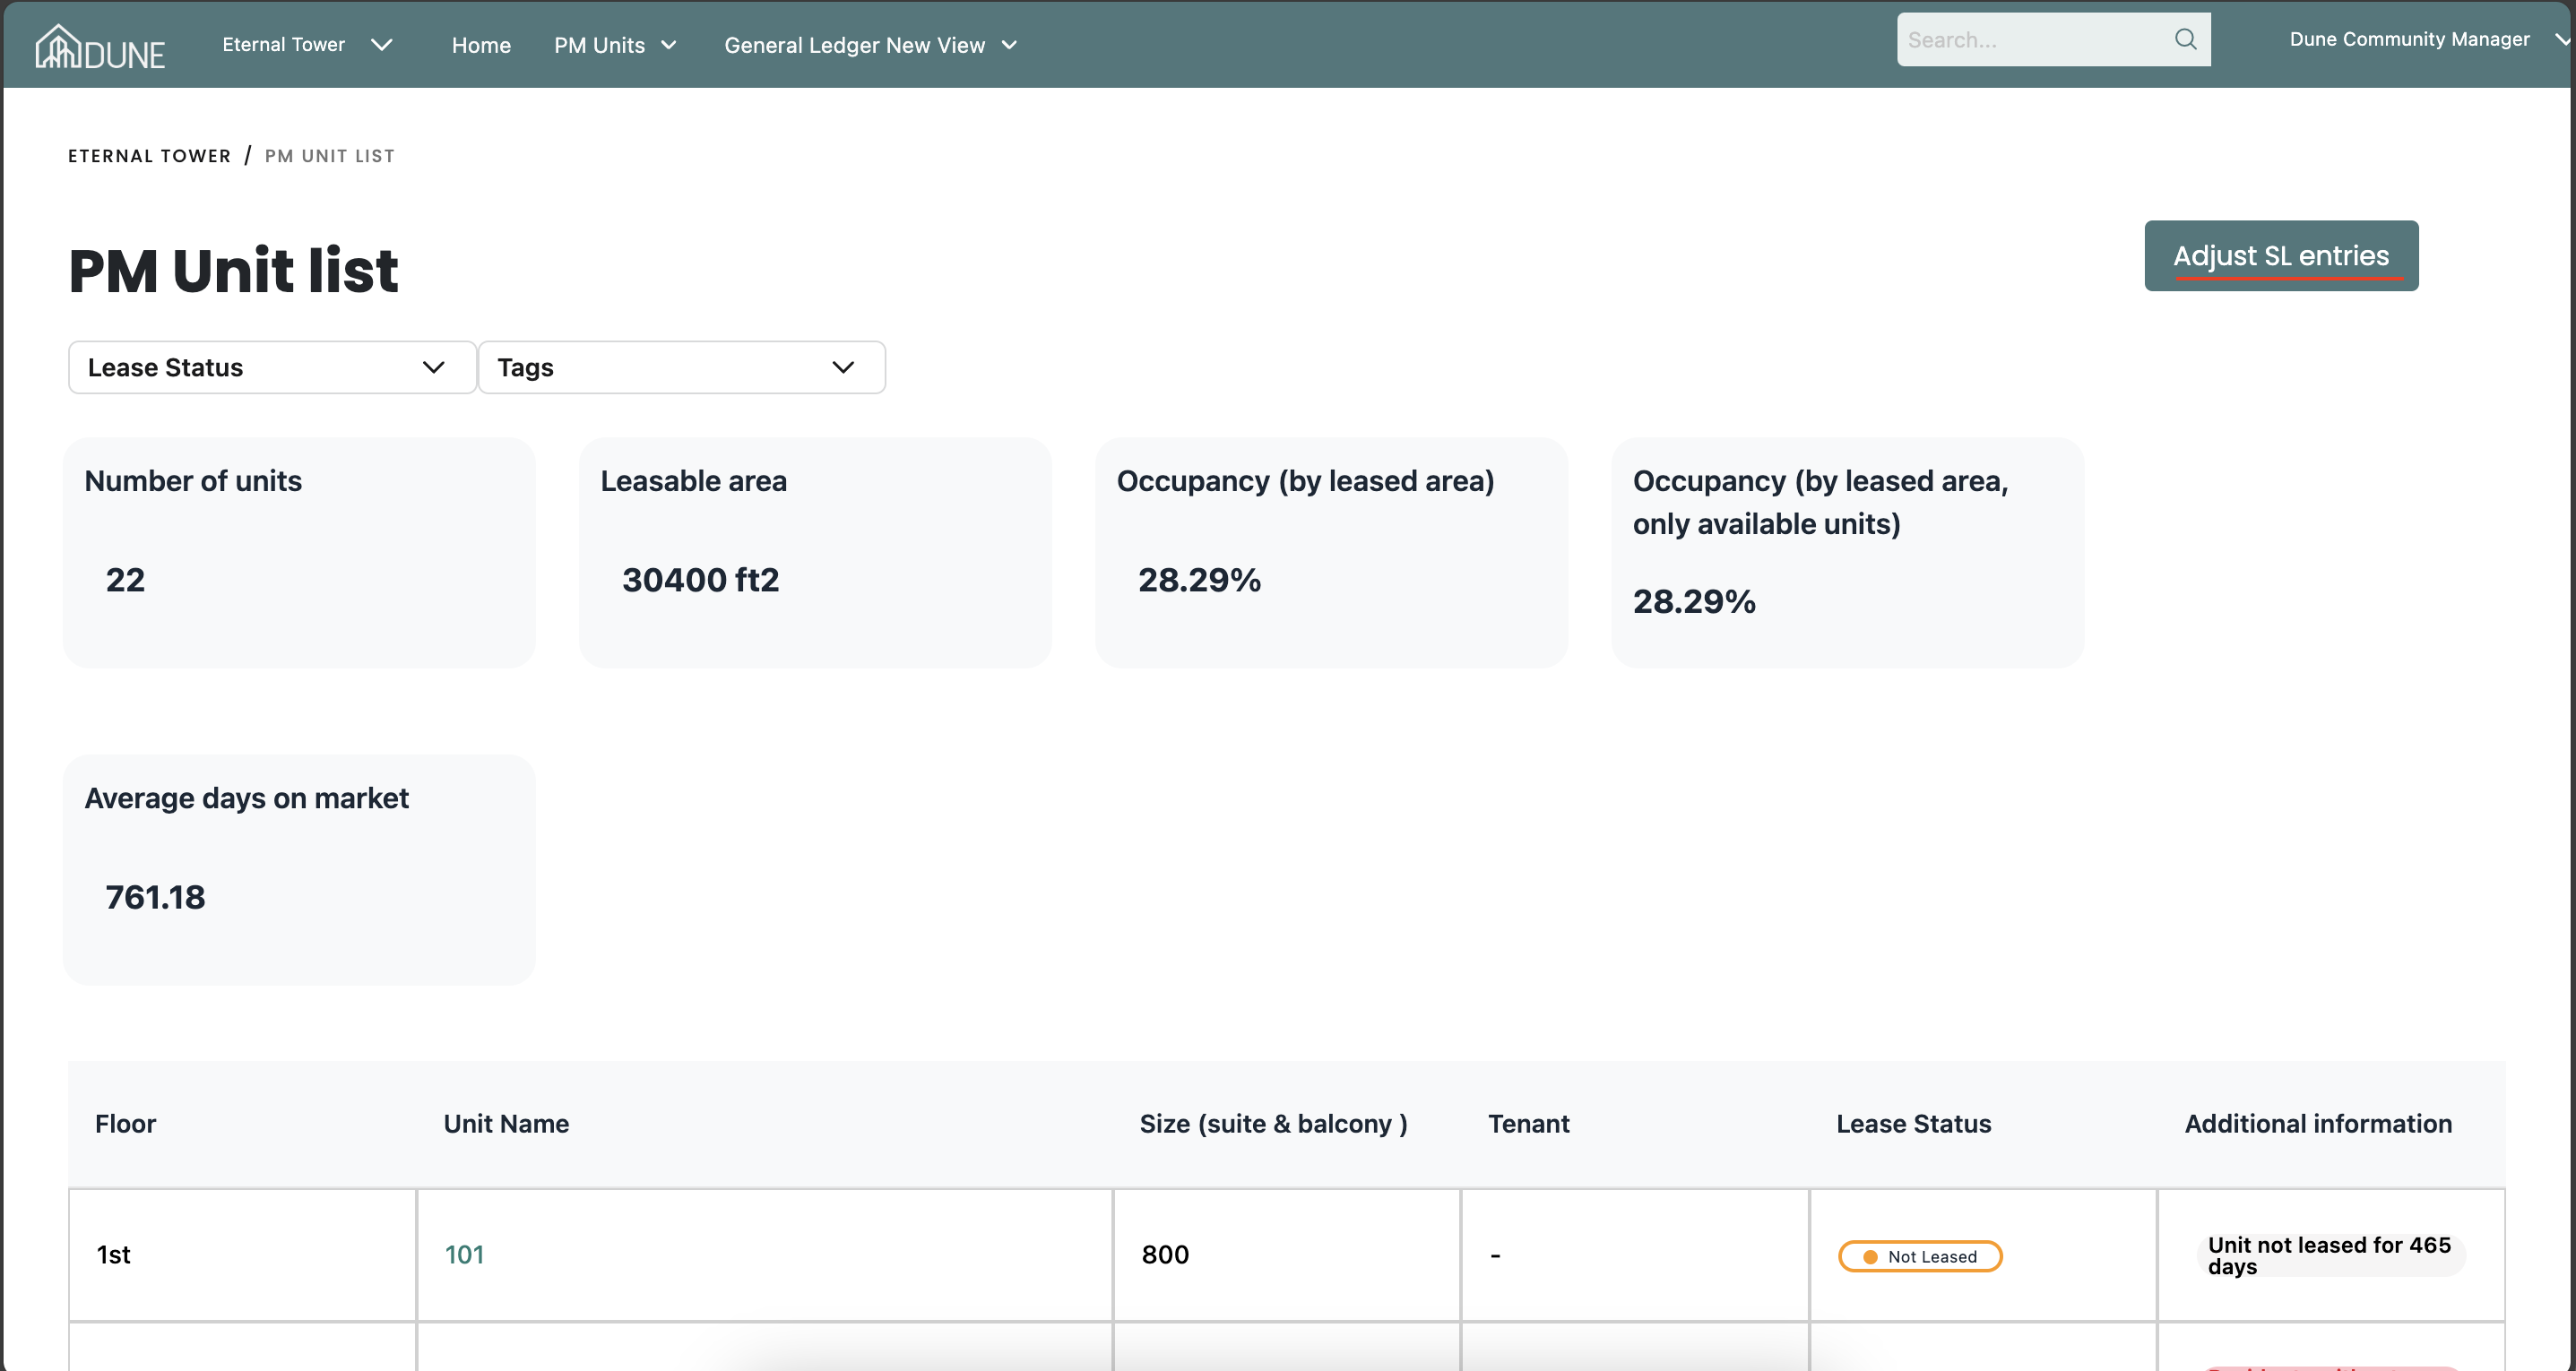The height and width of the screenshot is (1371, 2576).
Task: Click the Not Leased status badge
Action: click(x=1919, y=1256)
